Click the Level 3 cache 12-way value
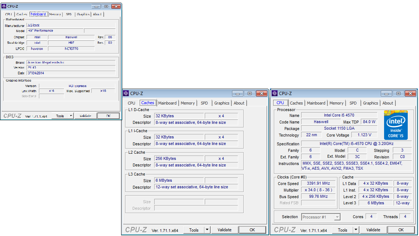Viewport: 419px width, 236px height. [x=403, y=203]
